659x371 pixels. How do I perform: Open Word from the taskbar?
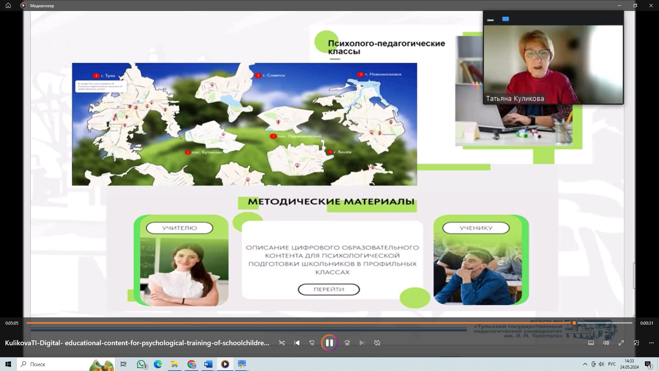pyautogui.click(x=208, y=364)
